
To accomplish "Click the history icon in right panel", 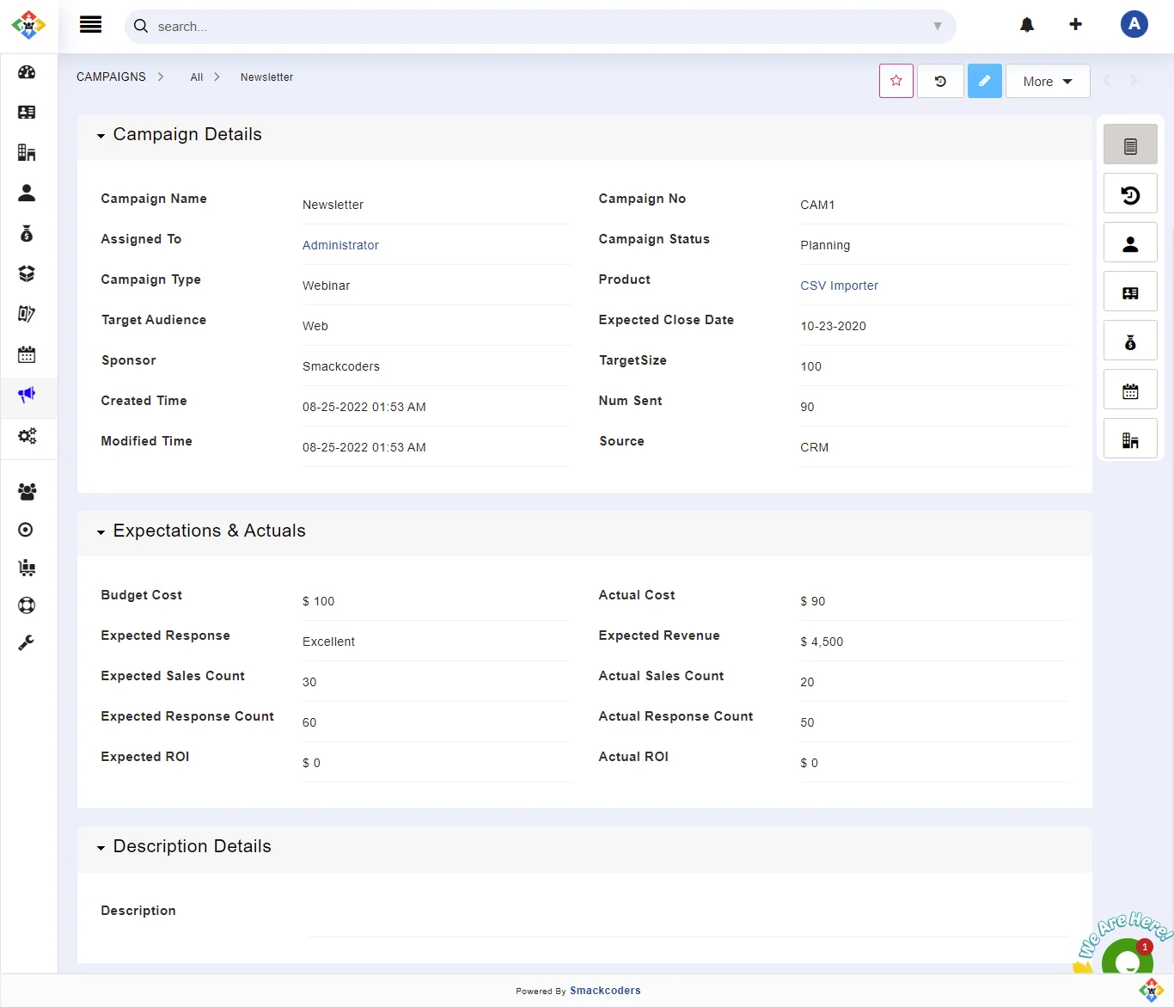I will click(1130, 195).
